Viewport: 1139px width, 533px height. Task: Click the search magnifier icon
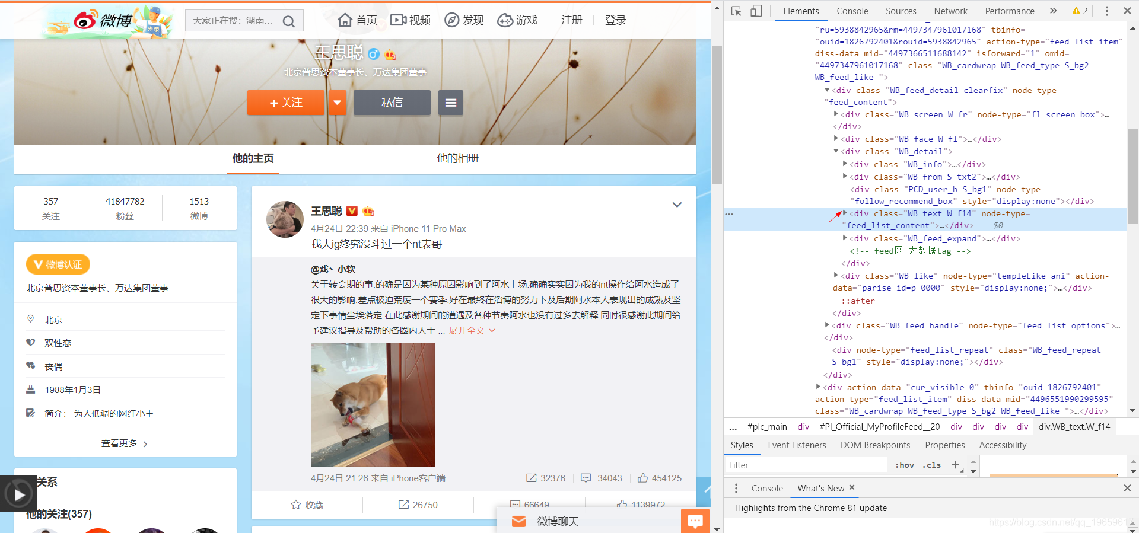[x=289, y=21]
